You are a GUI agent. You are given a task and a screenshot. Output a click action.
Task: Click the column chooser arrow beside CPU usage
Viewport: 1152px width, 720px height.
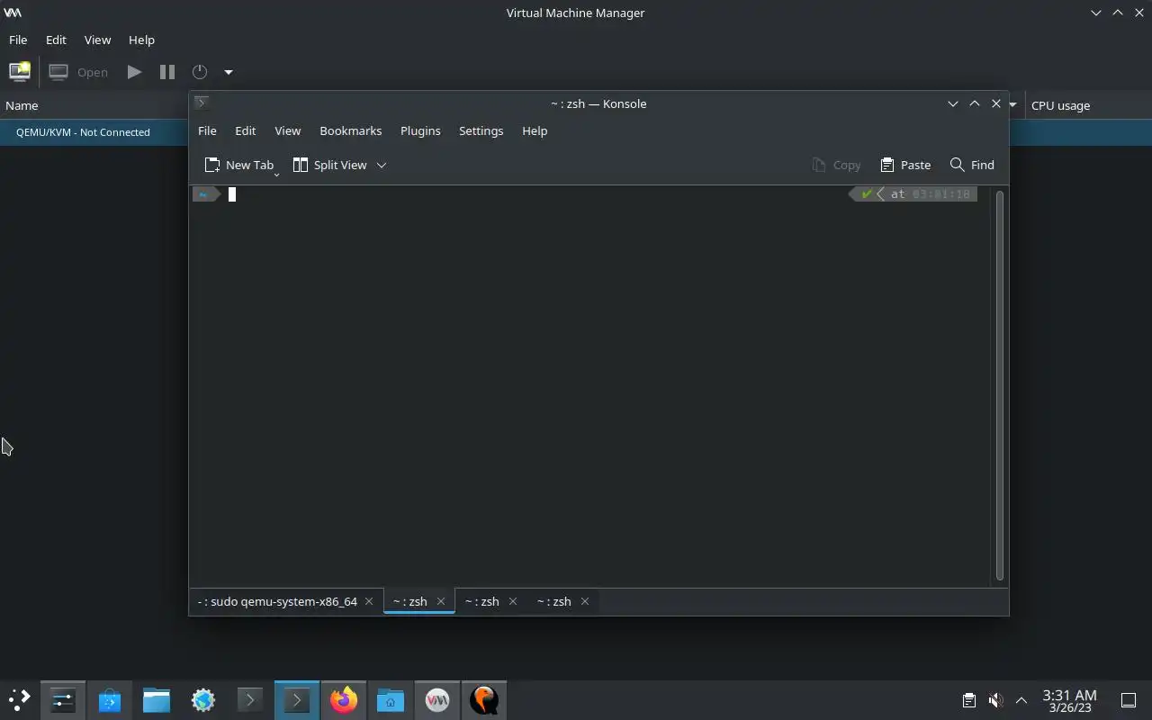point(1013,105)
